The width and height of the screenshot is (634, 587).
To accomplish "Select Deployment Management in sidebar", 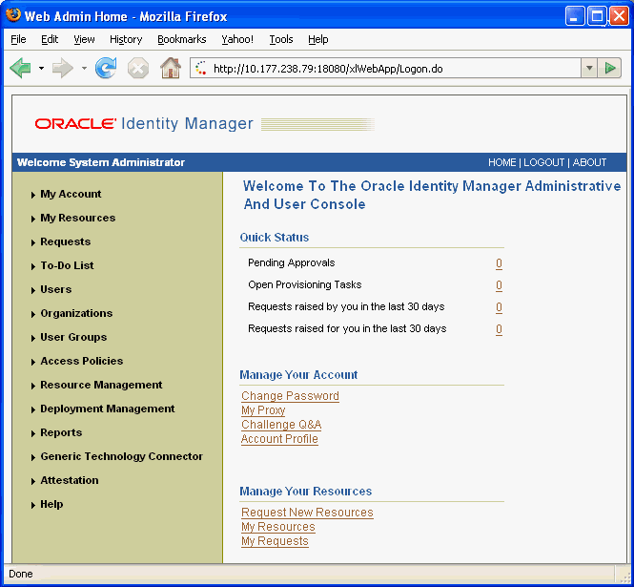I will (108, 409).
